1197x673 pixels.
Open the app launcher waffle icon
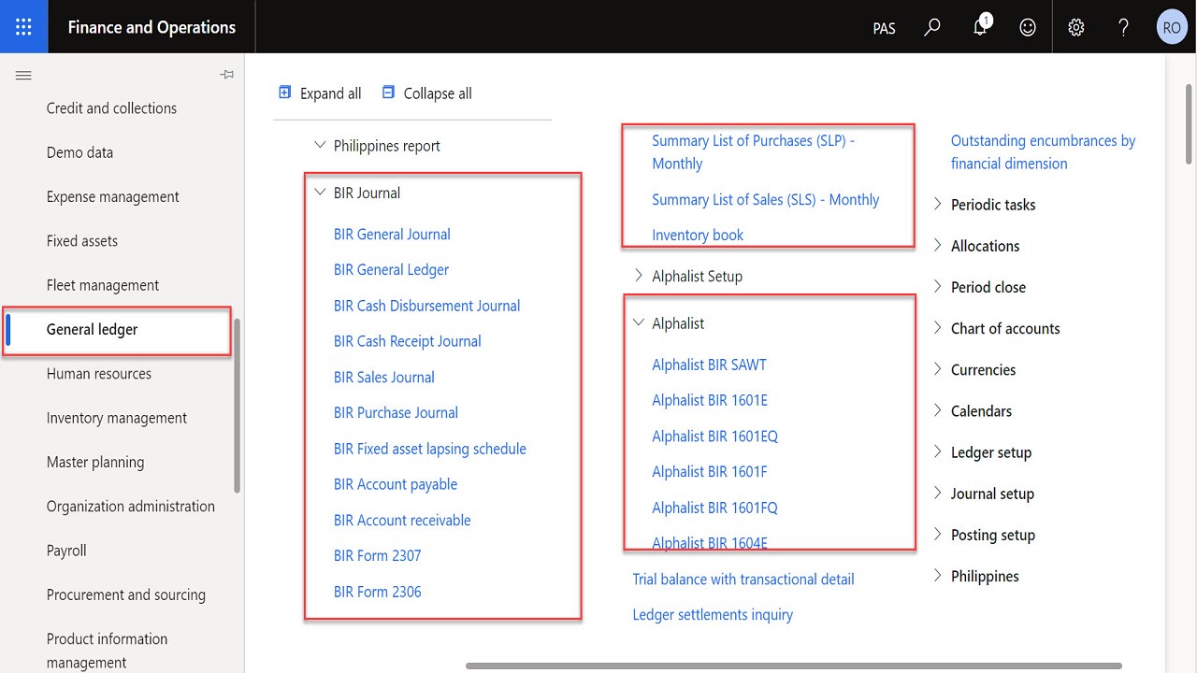[24, 27]
